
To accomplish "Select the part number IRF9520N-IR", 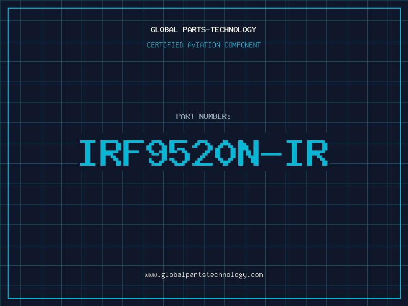I will (x=203, y=153).
